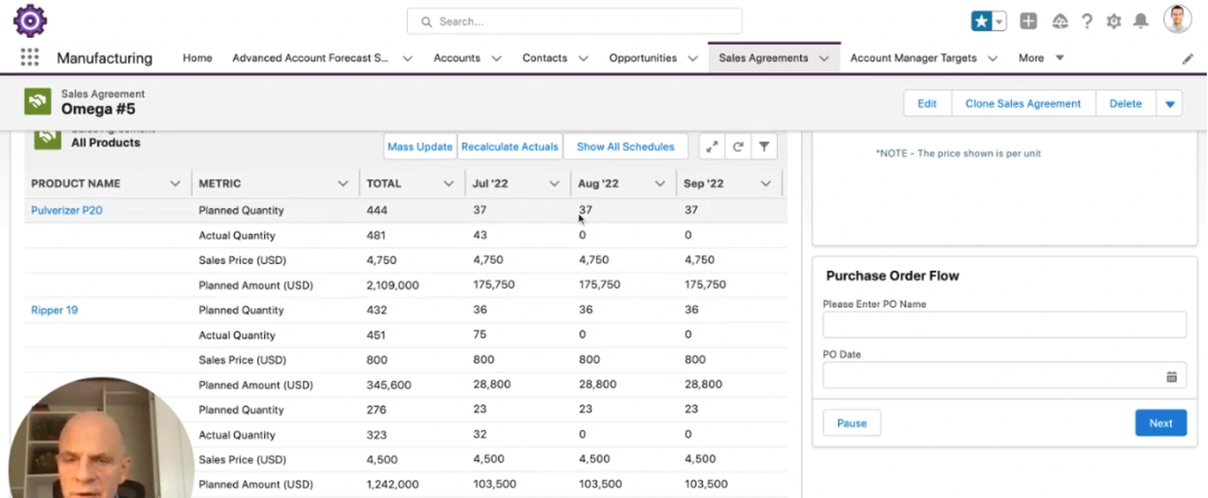Expand the Opportunities tab dropdown chevron
This screenshot has width=1208, height=498.
coord(693,58)
